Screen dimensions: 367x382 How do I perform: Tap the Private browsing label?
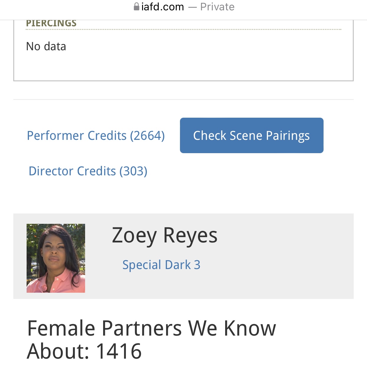tap(217, 7)
